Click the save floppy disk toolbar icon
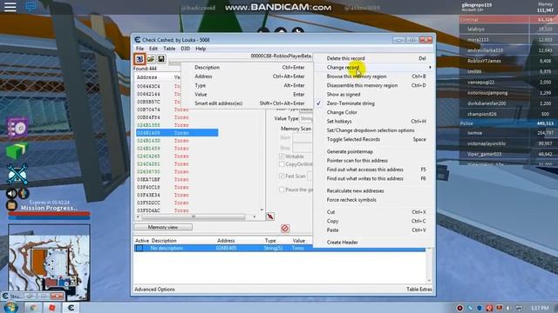The height and width of the screenshot is (313, 558). click(x=161, y=59)
